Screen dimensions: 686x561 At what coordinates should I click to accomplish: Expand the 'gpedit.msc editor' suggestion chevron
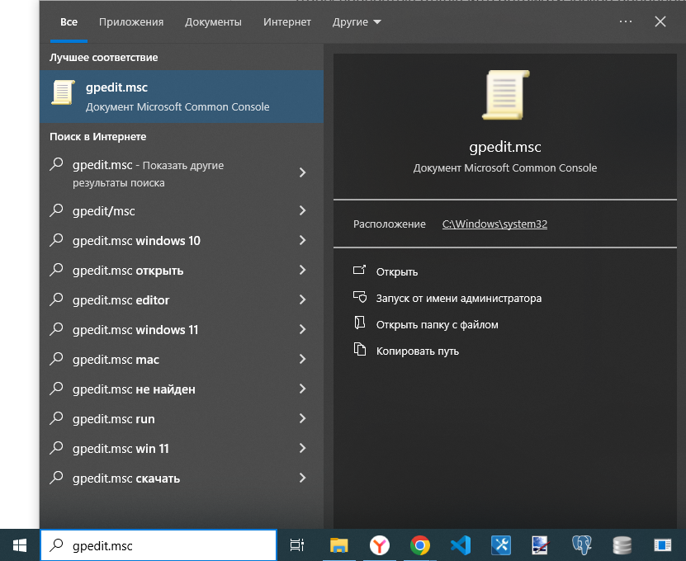[302, 300]
